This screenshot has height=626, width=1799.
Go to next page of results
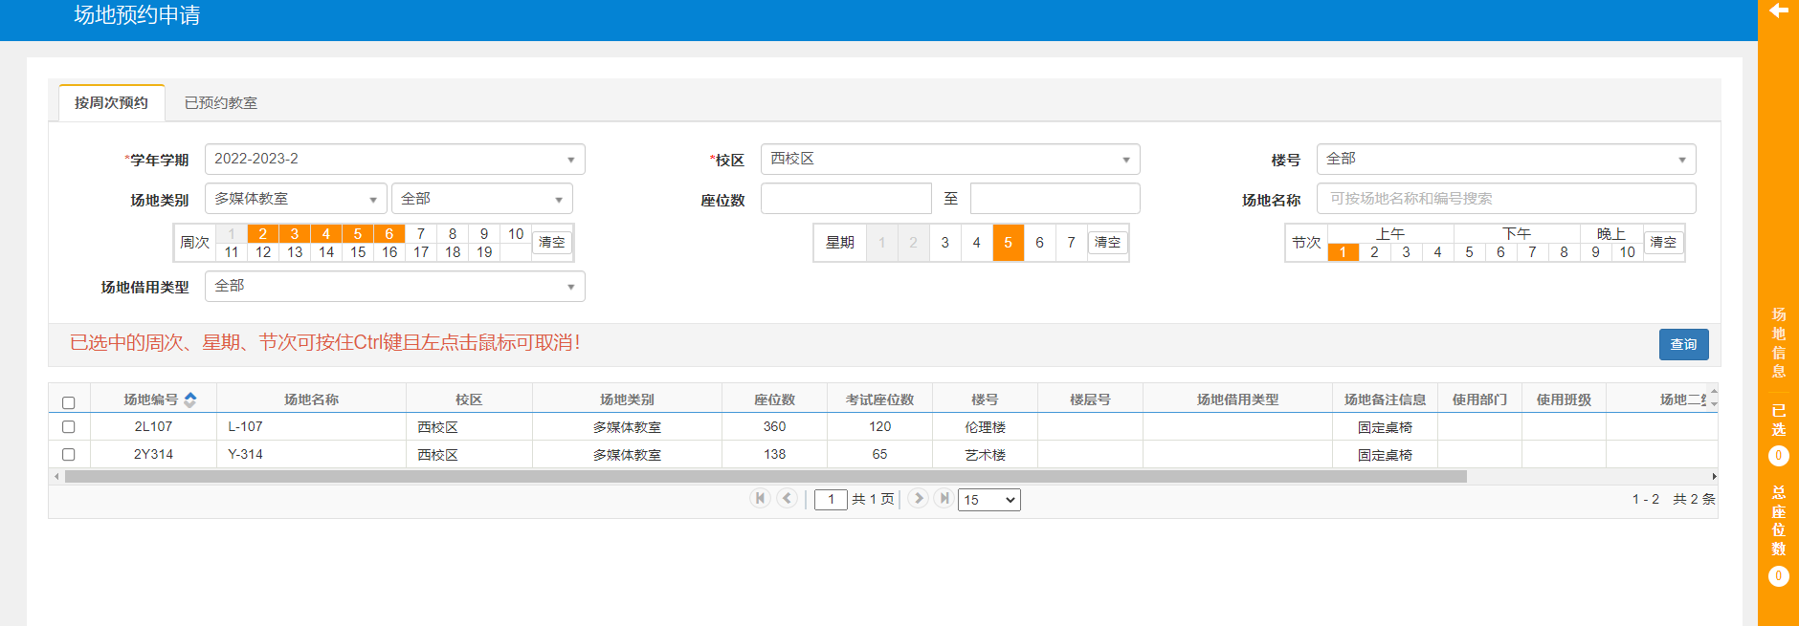coord(918,498)
